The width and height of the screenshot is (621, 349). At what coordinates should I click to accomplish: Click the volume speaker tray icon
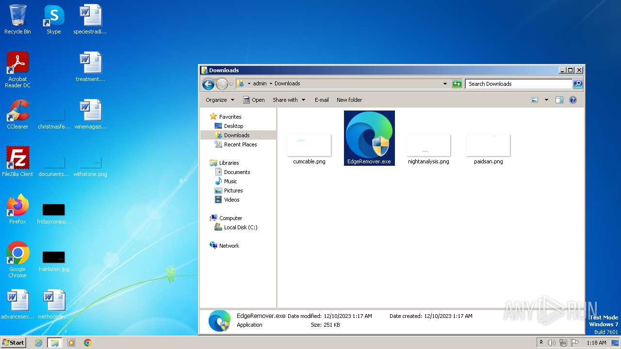pos(552,343)
